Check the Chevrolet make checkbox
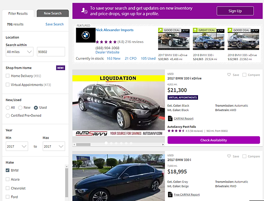 (x=7, y=188)
